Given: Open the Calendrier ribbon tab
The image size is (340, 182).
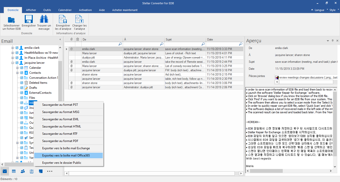Looking at the screenshot, I should click(65, 10).
